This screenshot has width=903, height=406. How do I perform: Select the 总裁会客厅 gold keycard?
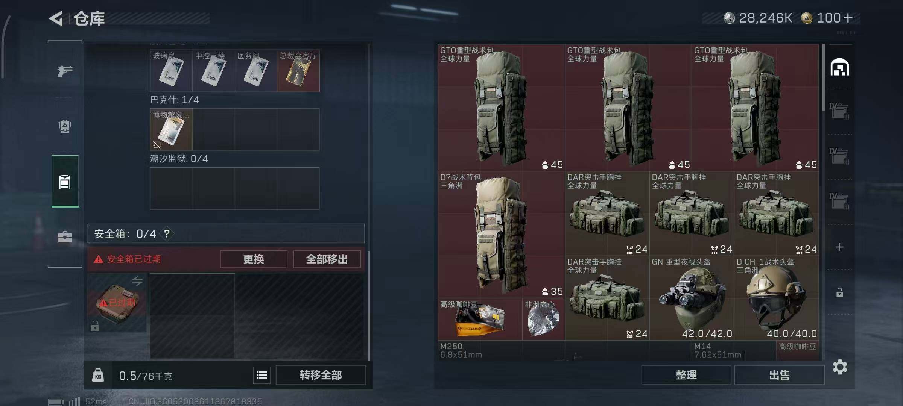click(298, 71)
